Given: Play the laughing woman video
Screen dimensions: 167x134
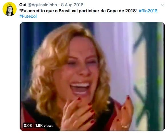Looking at the screenshot, I should pos(92,77).
